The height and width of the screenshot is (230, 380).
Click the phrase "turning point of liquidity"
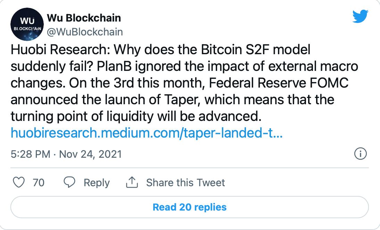tap(81, 116)
